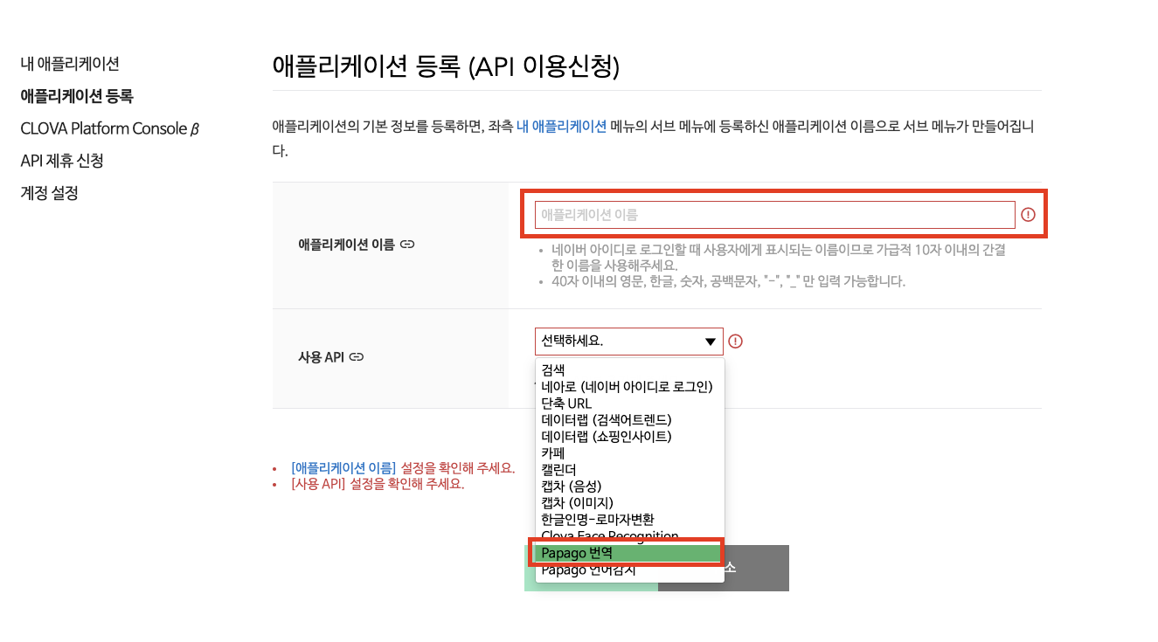Pick 캘린더 from the API list
Image resolution: width=1158 pixels, height=642 pixels.
click(x=629, y=470)
